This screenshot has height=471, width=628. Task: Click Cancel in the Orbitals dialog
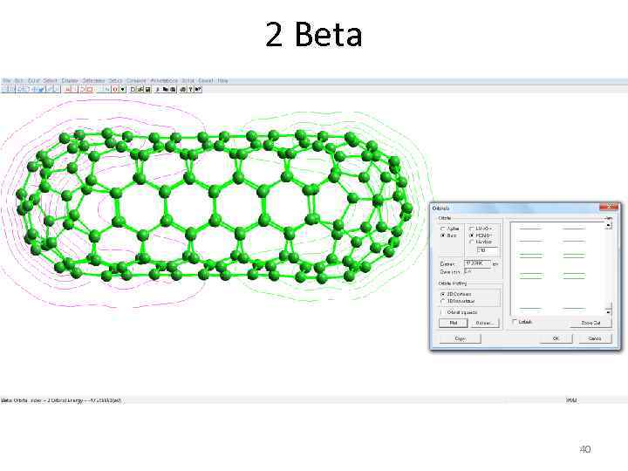pos(595,338)
